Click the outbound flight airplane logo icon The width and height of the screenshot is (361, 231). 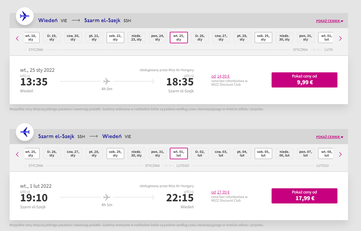click(25, 16)
